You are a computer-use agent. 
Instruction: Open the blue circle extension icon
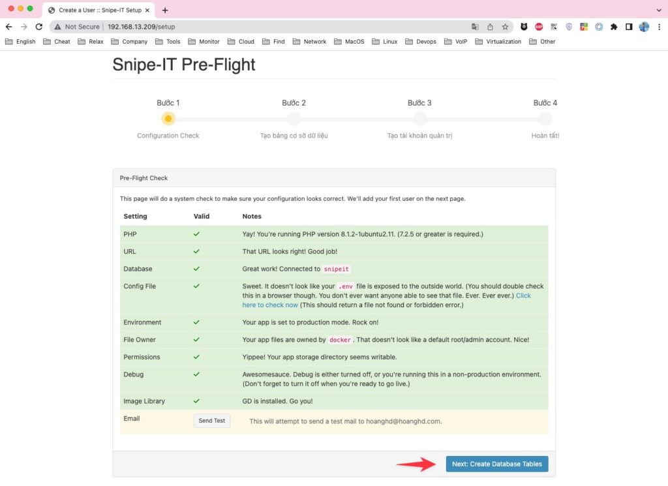(599, 27)
